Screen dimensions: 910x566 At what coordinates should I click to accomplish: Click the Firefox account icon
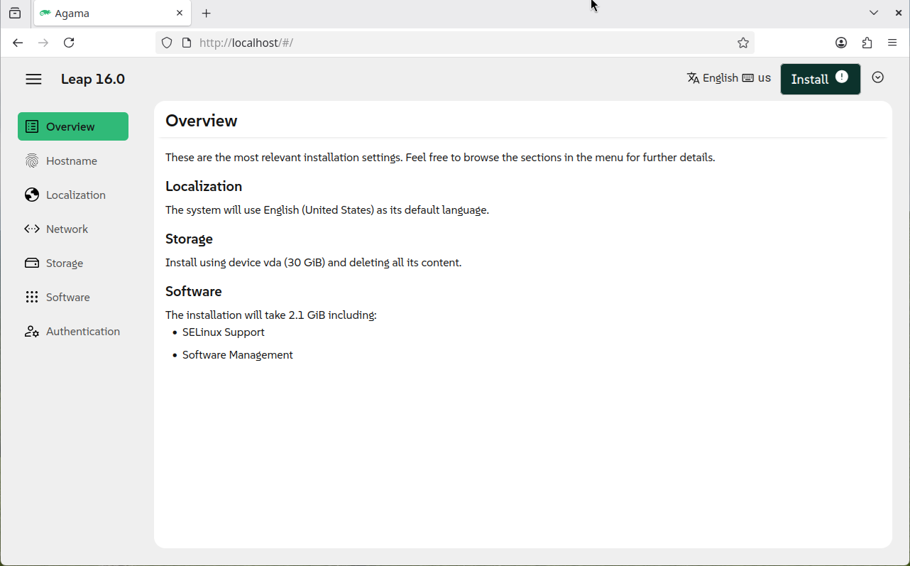pos(841,43)
